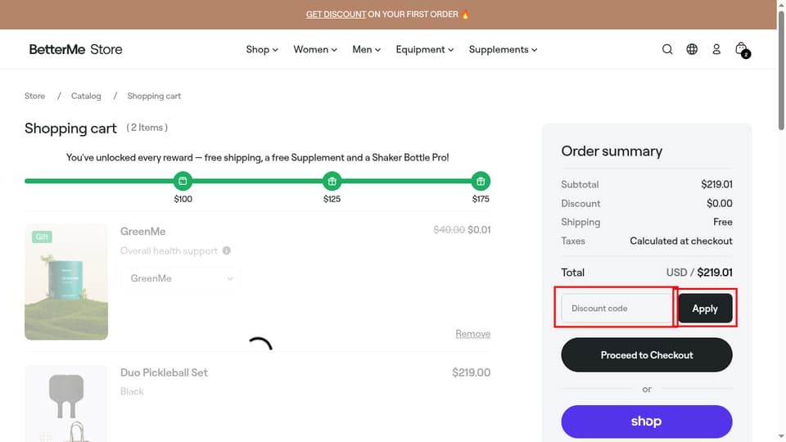Click the 'Black' color variant text
786x442 pixels.
click(x=132, y=391)
